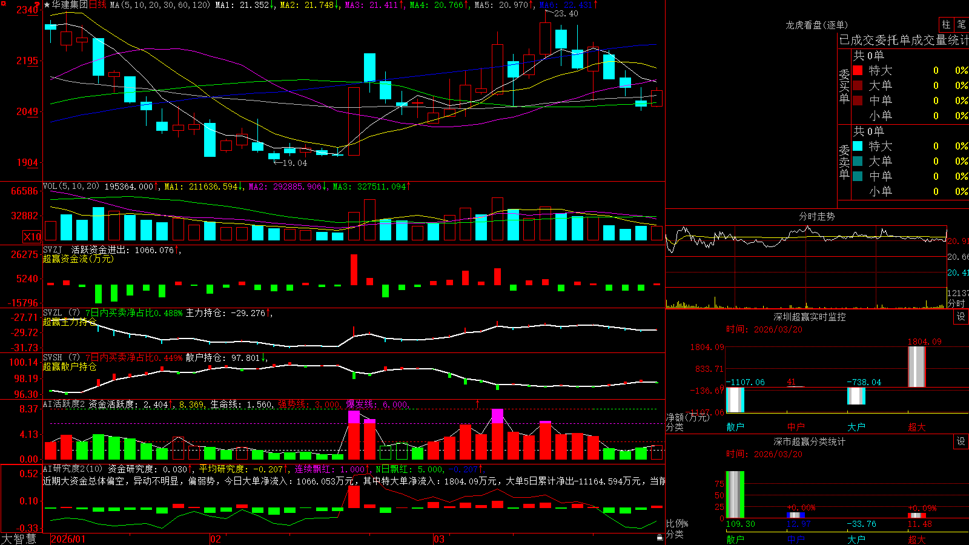The image size is (969, 545).
Task: Click the 大智慧 logo at bottom-left
Action: [19, 539]
